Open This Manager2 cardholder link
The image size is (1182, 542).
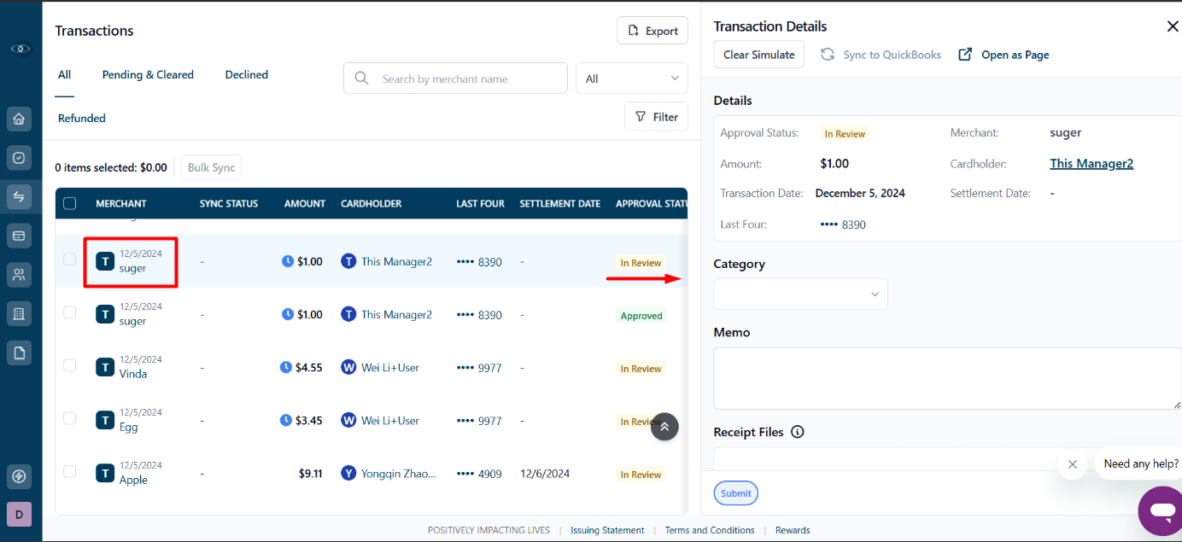click(1091, 164)
